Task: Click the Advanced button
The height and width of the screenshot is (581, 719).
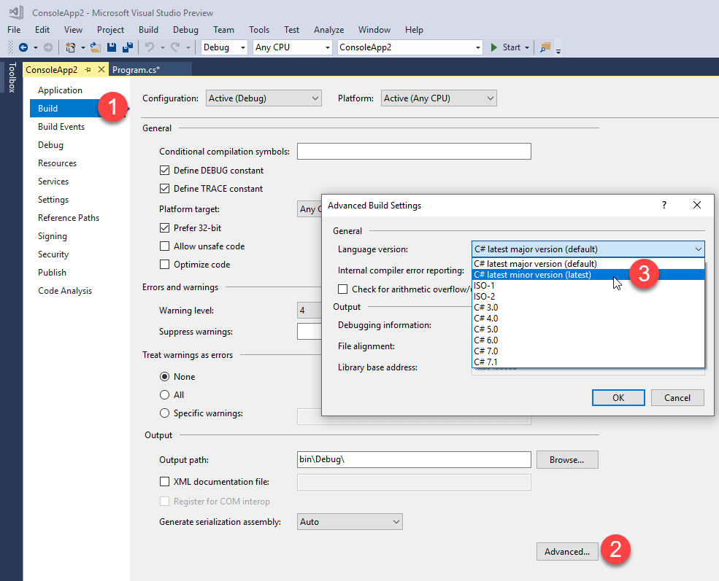Action: click(567, 552)
